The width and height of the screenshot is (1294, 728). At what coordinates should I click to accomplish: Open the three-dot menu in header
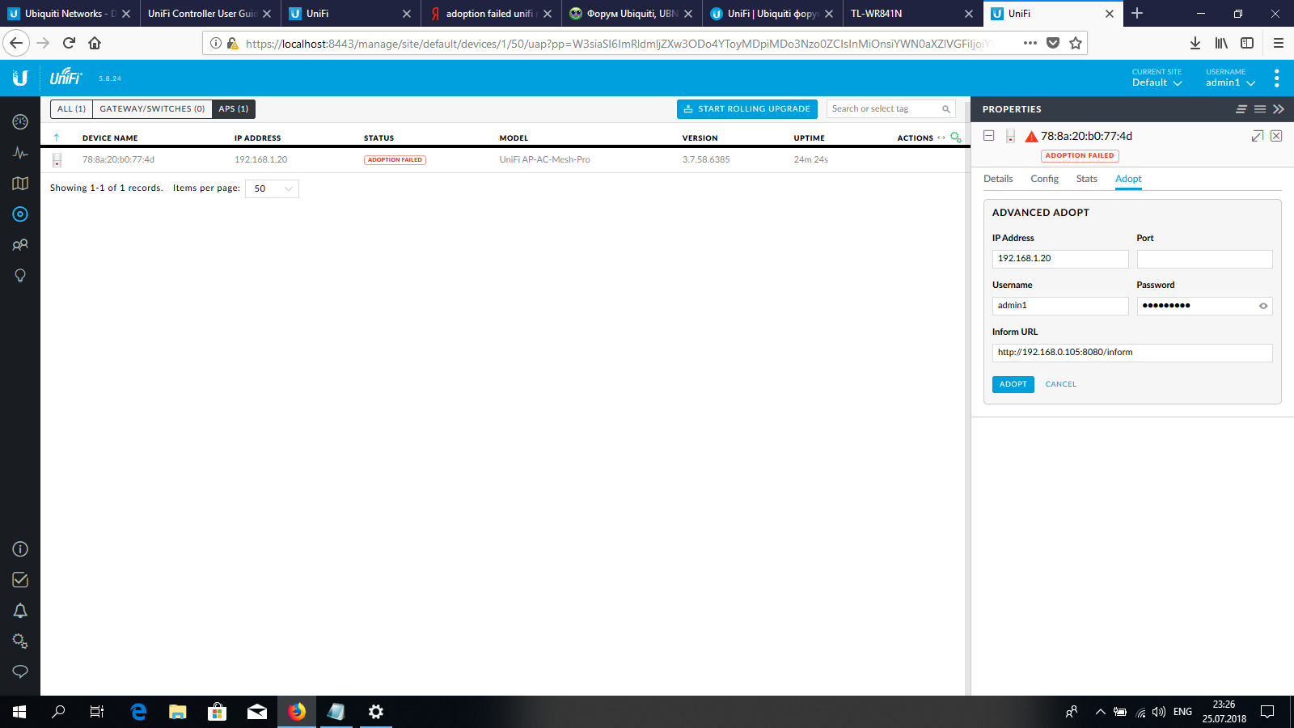1277,78
